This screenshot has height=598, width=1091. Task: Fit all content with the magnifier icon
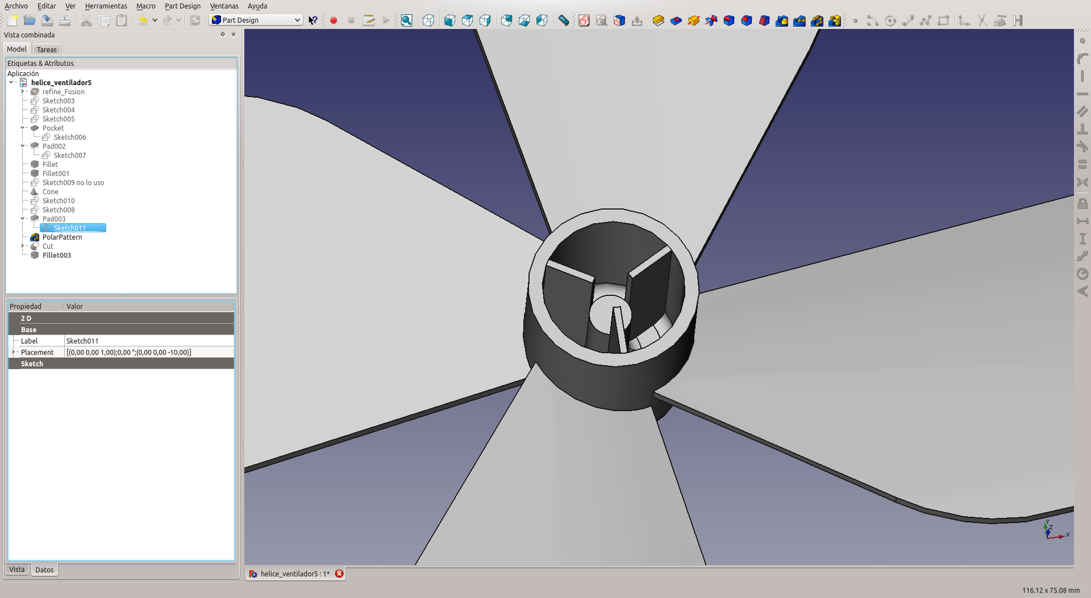point(407,20)
